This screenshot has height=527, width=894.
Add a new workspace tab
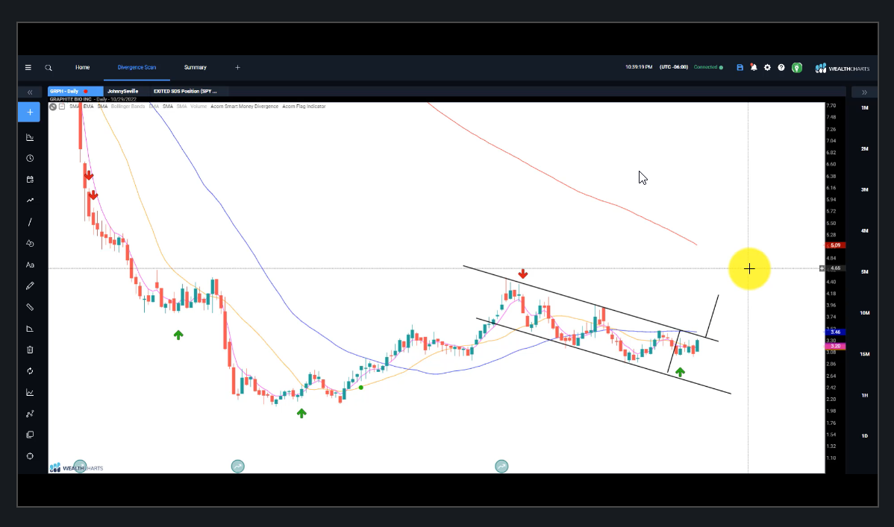pos(238,67)
